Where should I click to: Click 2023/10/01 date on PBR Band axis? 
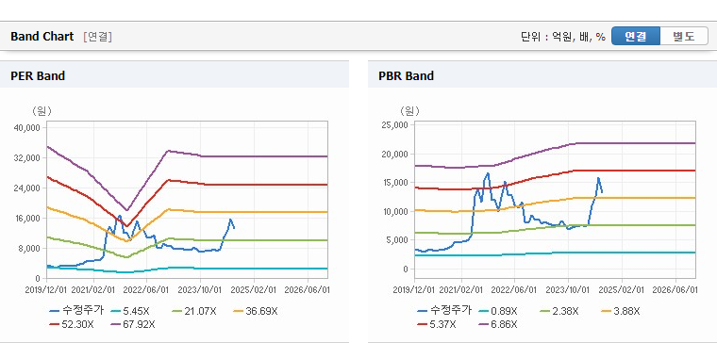(568, 290)
